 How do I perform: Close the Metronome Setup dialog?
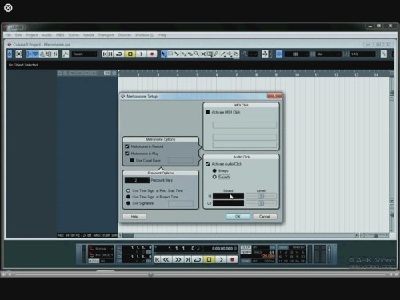(274, 96)
